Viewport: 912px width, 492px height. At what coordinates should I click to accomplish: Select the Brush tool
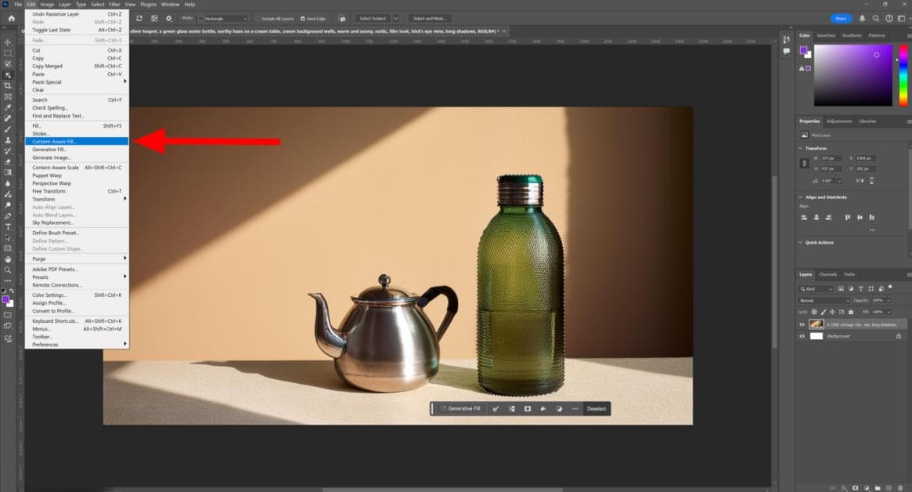(8, 129)
